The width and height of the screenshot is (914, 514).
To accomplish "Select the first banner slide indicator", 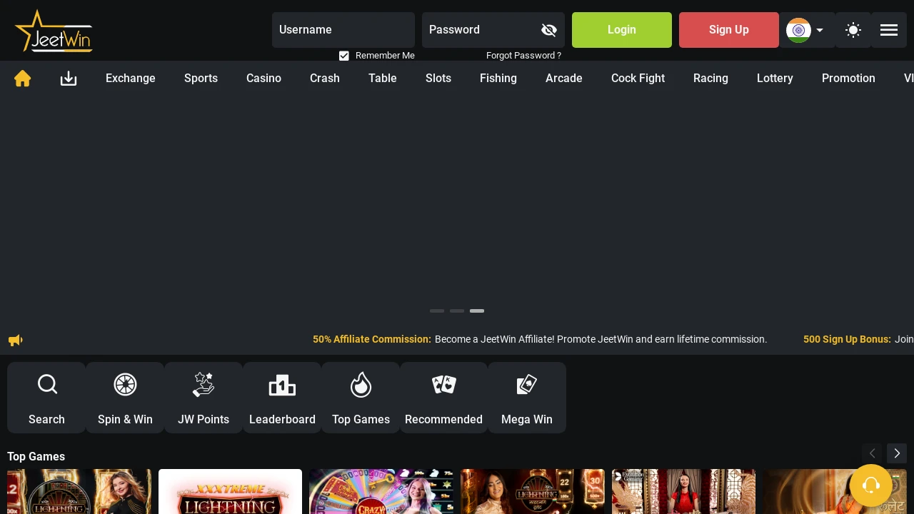I will click(437, 311).
